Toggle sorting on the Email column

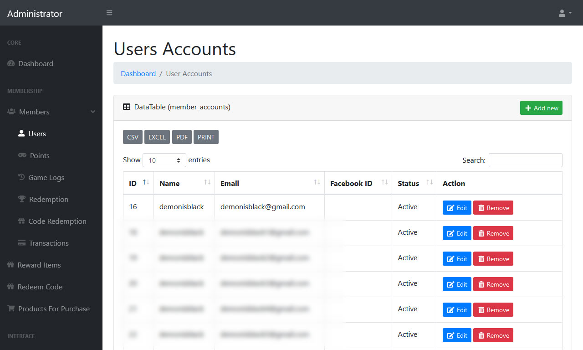pyautogui.click(x=269, y=183)
